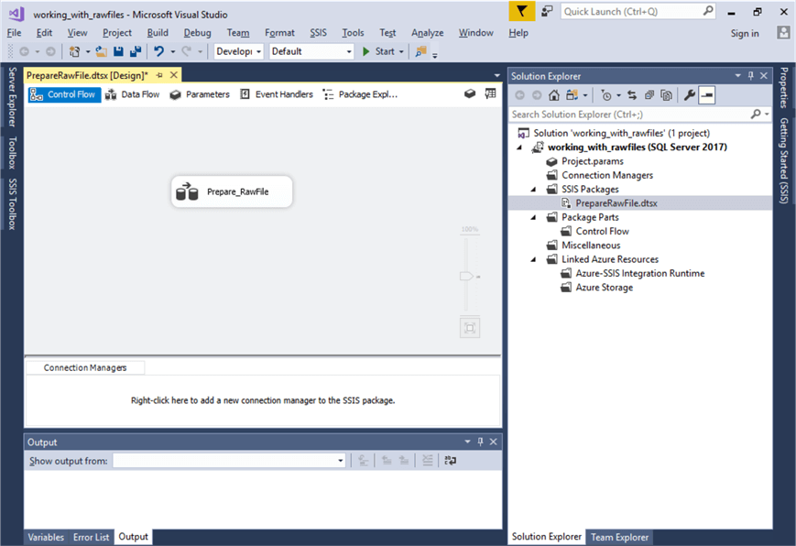Open Properties via the wrench icon
The width and height of the screenshot is (796, 546).
(689, 95)
